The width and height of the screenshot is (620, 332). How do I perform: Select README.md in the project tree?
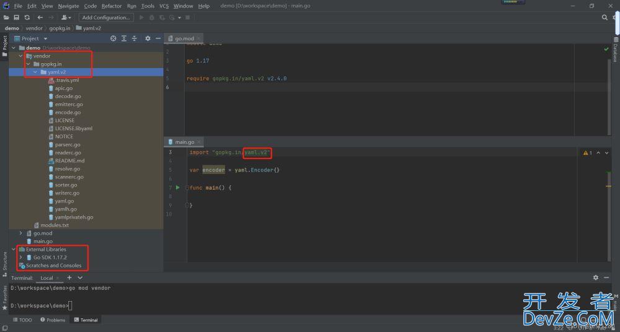click(69, 160)
